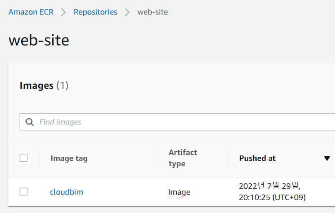335x213 pixels.
Task: Focus the Find images search field
Action: pos(177,122)
